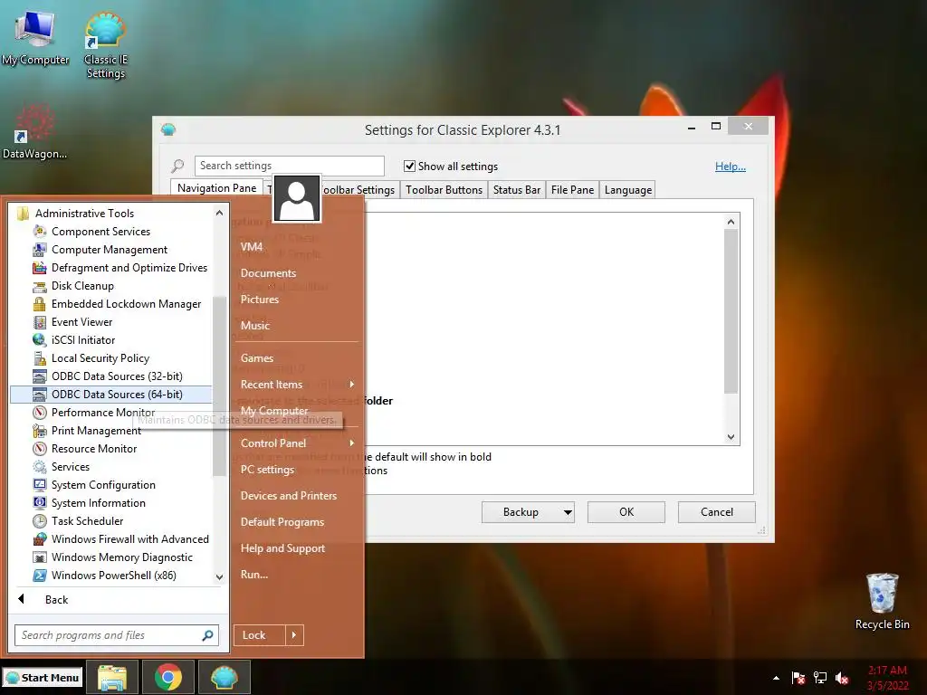Image resolution: width=927 pixels, height=695 pixels.
Task: Open Google Chrome from the taskbar
Action: (167, 677)
